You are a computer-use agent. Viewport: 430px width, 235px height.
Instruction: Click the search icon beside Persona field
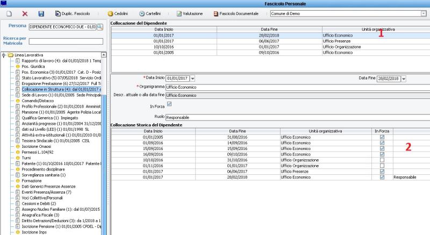(x=100, y=26)
